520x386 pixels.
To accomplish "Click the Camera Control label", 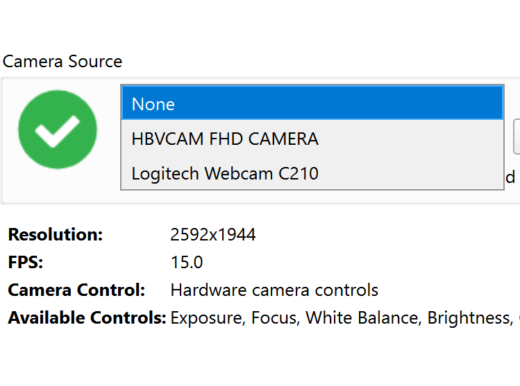I will pos(76,290).
